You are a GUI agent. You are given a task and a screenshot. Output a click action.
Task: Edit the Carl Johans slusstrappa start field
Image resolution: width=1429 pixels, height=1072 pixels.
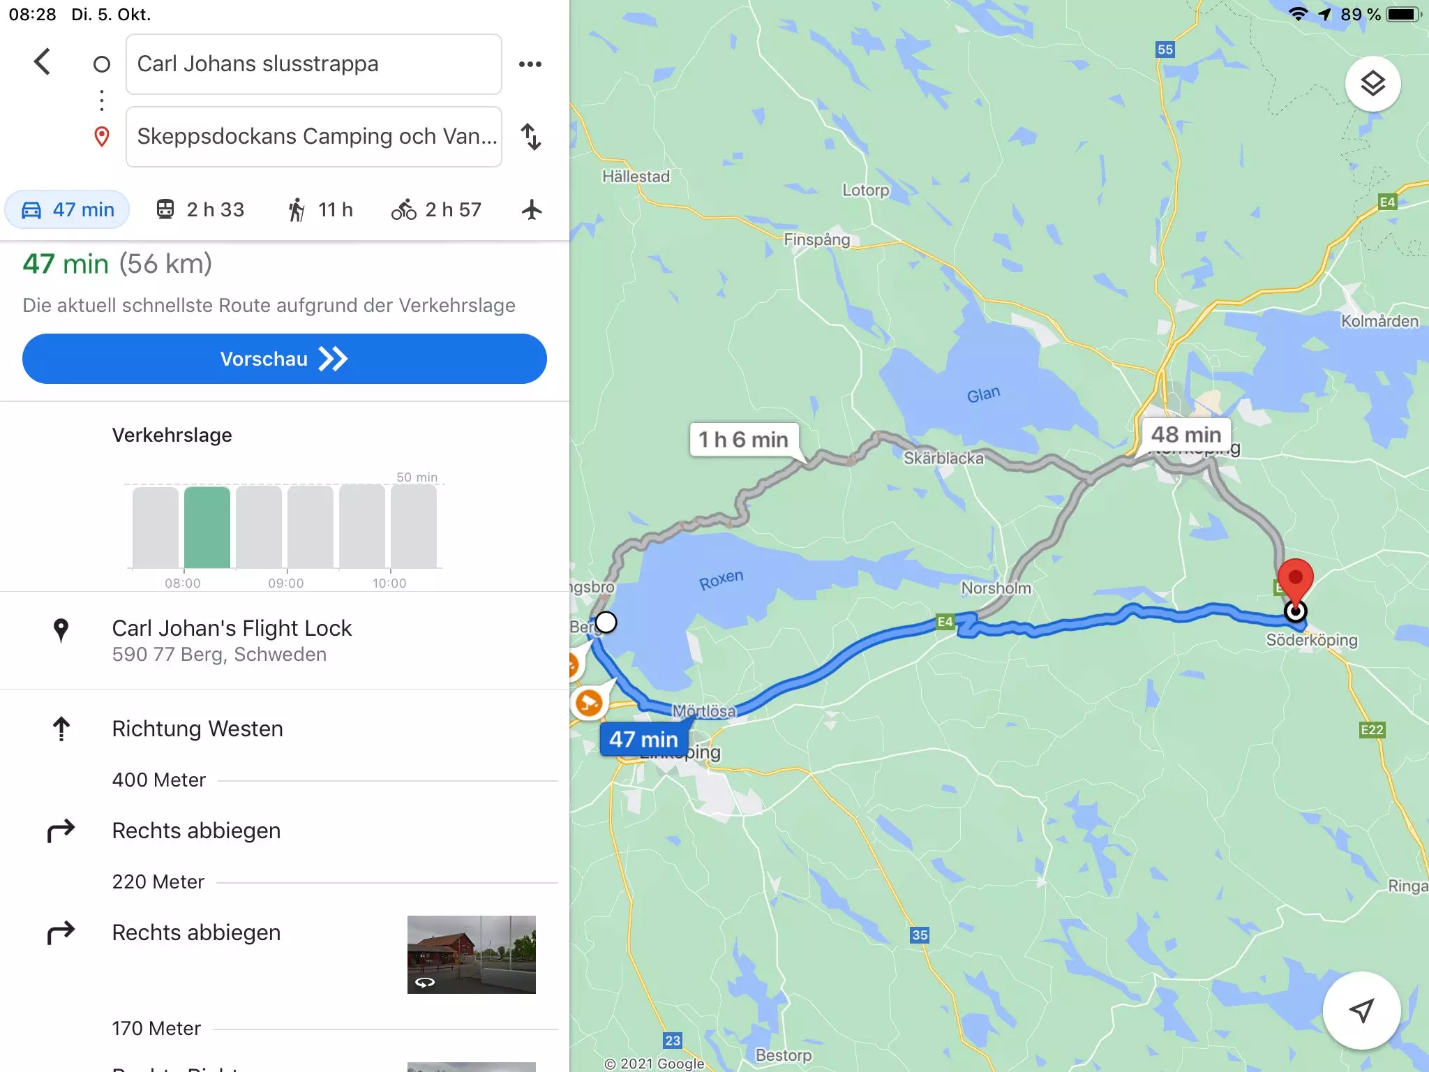pos(313,64)
